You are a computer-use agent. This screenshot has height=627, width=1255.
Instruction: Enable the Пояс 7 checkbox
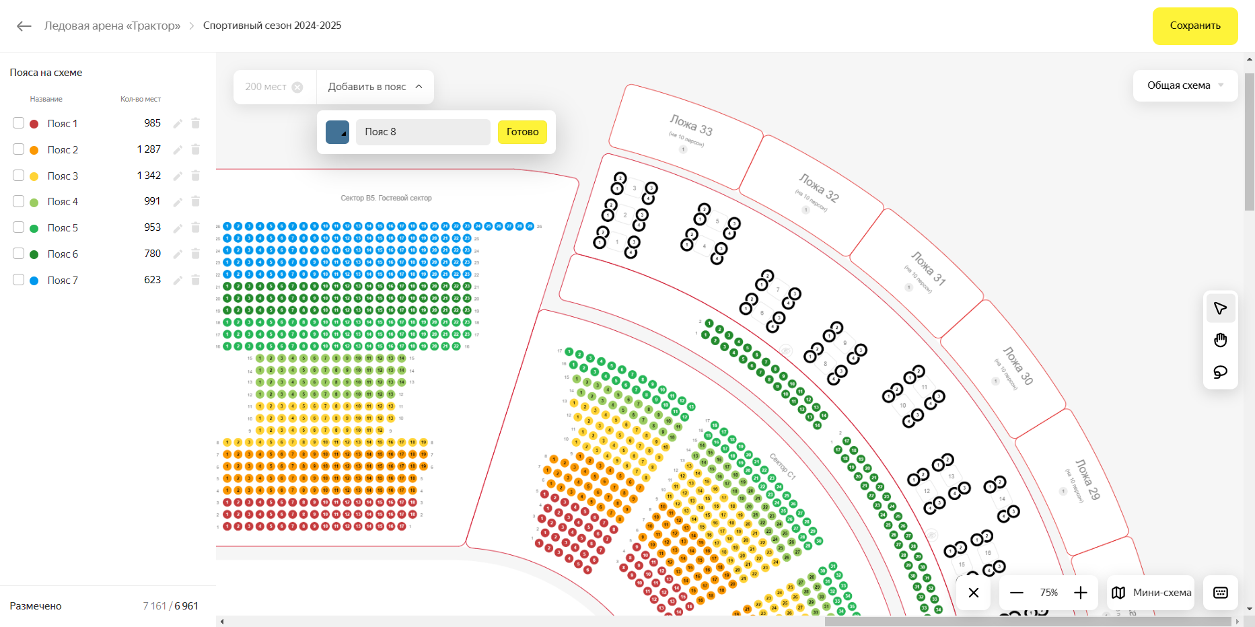(x=19, y=280)
